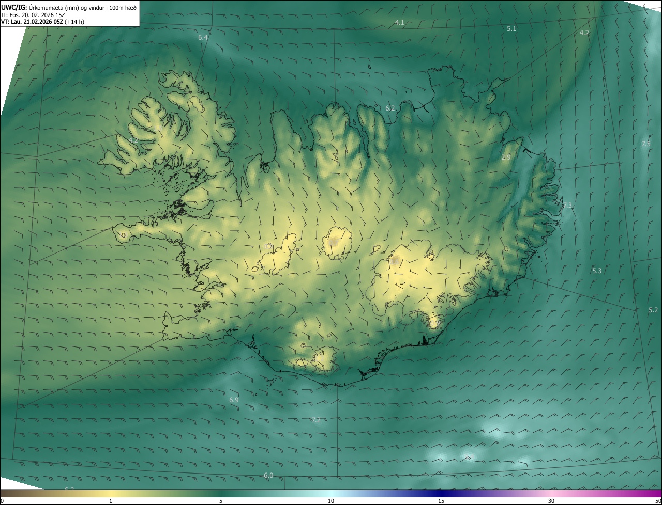The height and width of the screenshot is (505, 662).
Task: Click the 2.9 value label on the map
Action: coord(506,157)
